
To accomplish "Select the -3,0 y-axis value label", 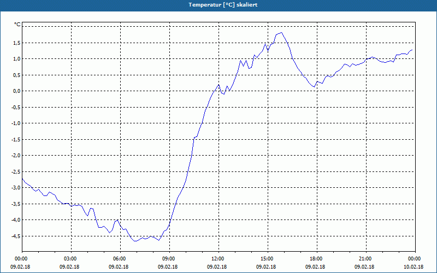I will coord(16,187).
